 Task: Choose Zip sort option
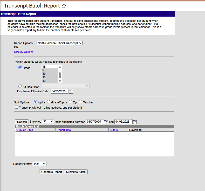(x=70, y=102)
